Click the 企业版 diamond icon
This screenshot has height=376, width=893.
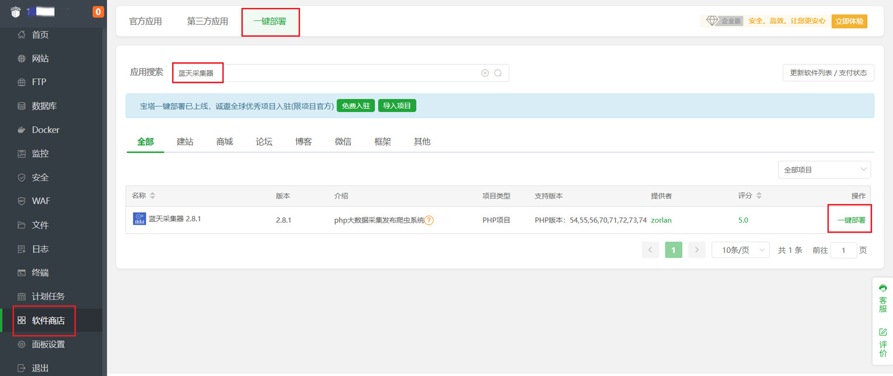712,20
